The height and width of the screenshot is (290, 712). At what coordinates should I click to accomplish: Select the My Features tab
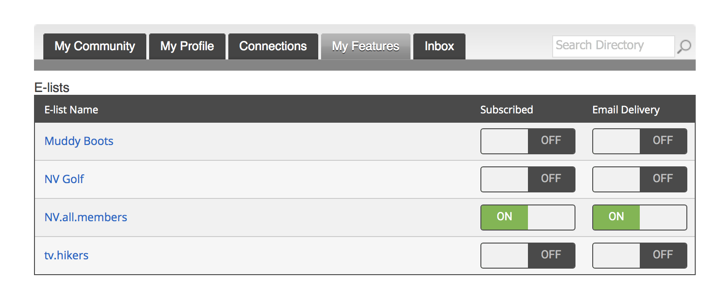tap(366, 46)
